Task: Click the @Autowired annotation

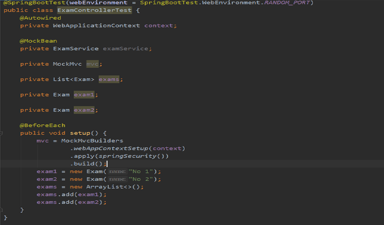Action: [x=40, y=18]
